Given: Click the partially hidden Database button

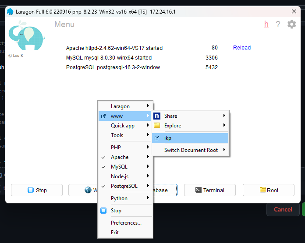Looking at the screenshot, I should pyautogui.click(x=165, y=190).
